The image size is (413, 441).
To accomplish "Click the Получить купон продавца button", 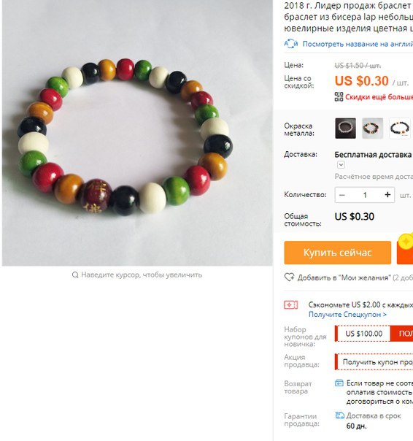I will coord(374,362).
